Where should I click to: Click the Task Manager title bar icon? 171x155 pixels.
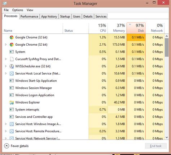(5, 3)
